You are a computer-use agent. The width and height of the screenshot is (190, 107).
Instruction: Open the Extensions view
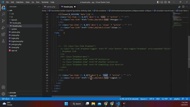click(x=3, y=34)
